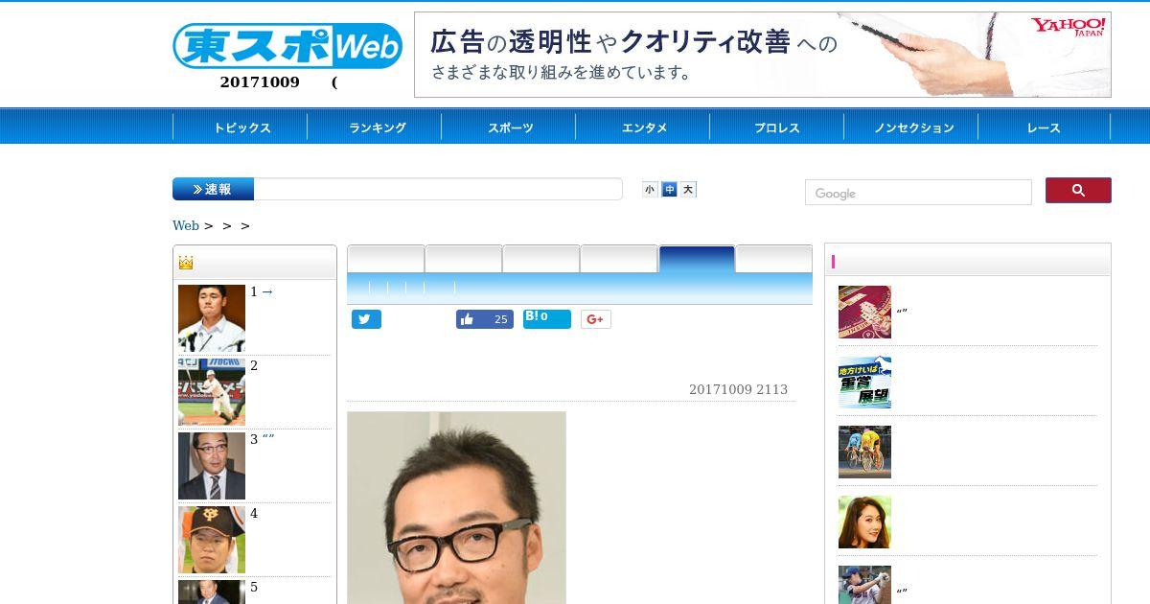The image size is (1150, 604).
Task: Open ranking item 4 thumbnail
Action: point(212,540)
